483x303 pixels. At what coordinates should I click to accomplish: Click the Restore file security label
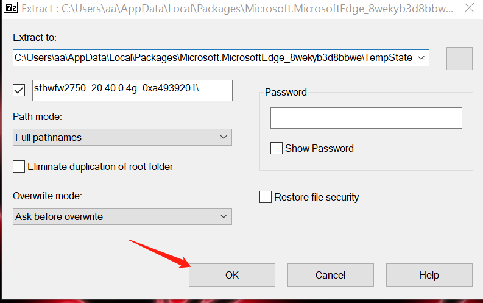pyautogui.click(x=316, y=197)
